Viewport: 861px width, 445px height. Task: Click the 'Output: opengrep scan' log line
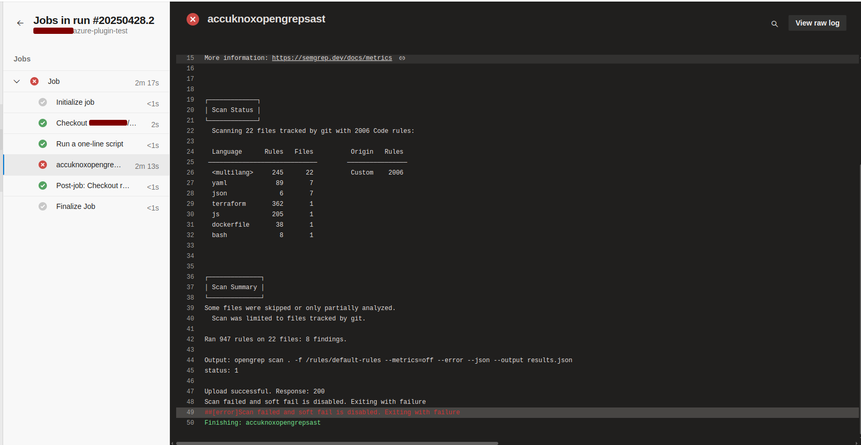pyautogui.click(x=388, y=360)
